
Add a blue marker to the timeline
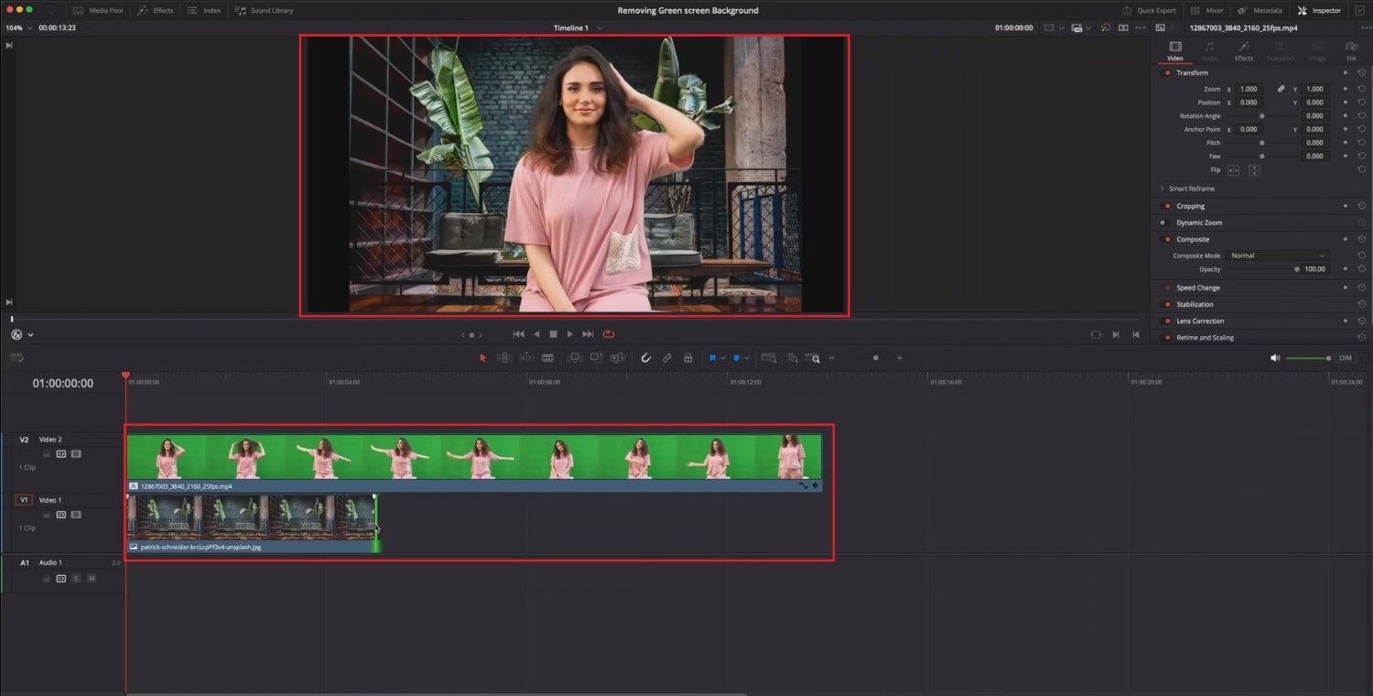click(736, 358)
